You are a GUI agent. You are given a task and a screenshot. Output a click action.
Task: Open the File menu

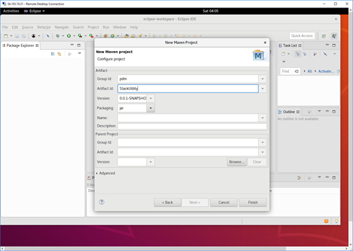point(5,27)
